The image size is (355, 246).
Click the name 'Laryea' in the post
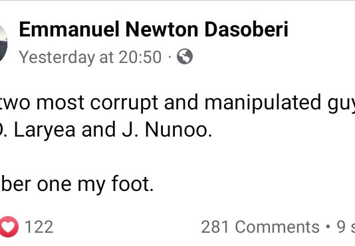[45, 131]
